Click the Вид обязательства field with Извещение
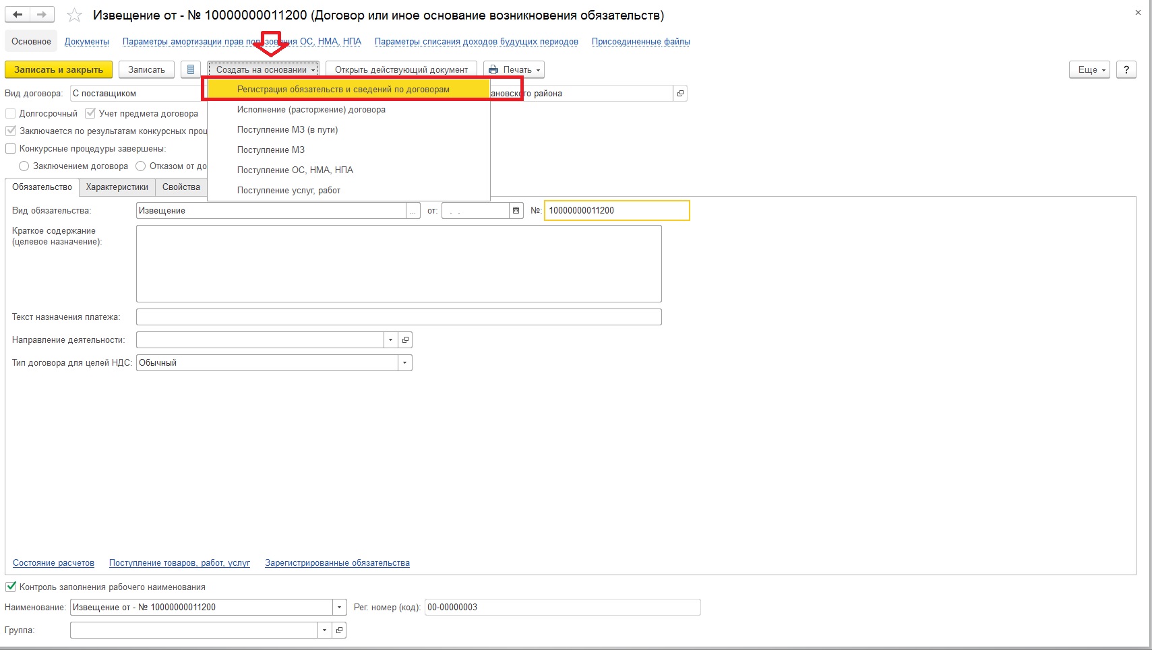1152x650 pixels. click(x=271, y=211)
